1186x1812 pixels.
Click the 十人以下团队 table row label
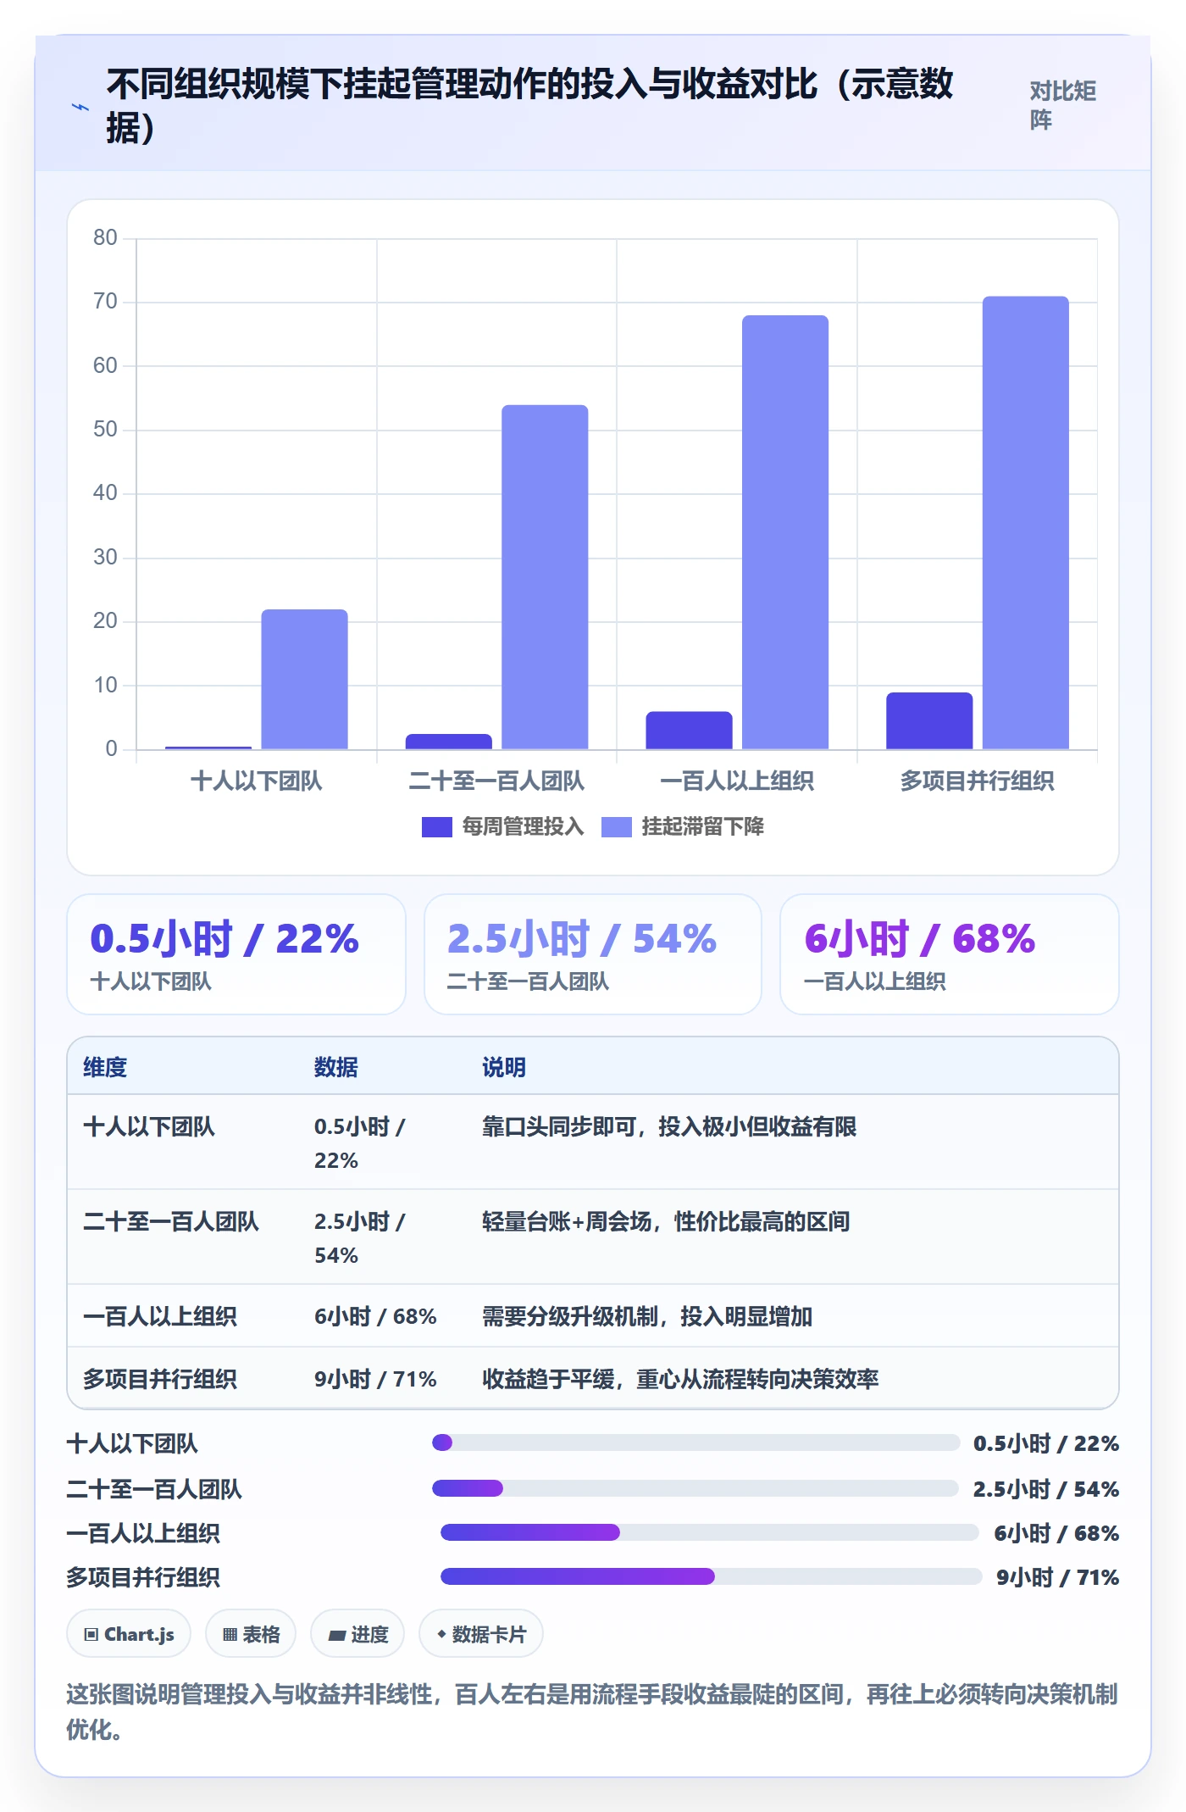pos(149,1126)
